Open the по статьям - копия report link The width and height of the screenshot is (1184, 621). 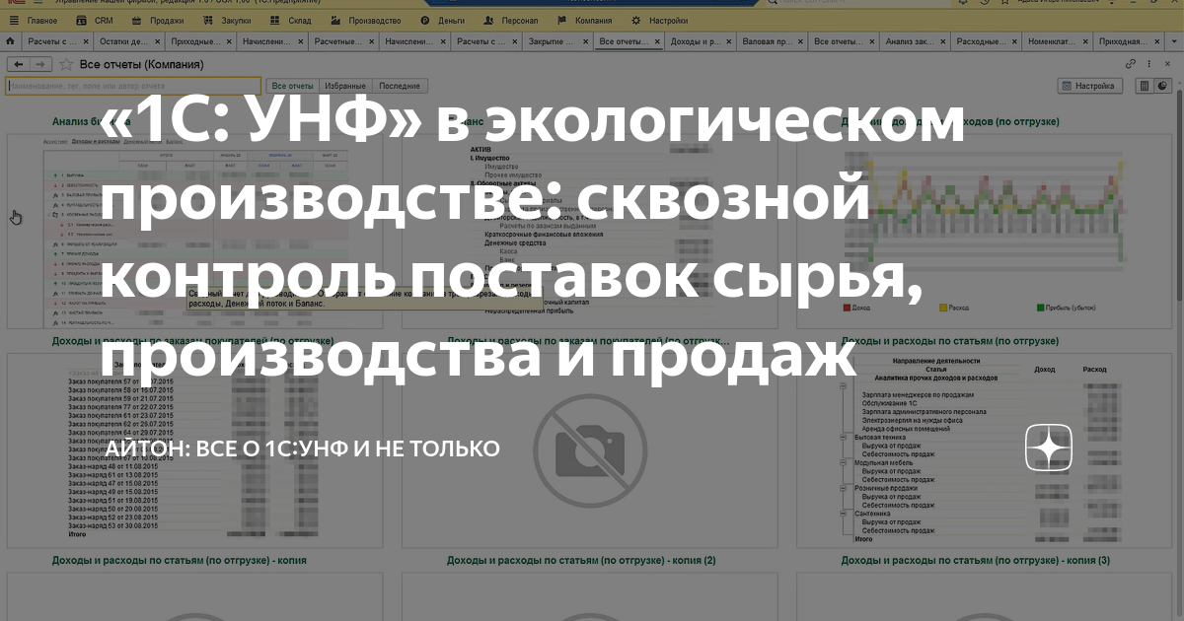tap(179, 560)
